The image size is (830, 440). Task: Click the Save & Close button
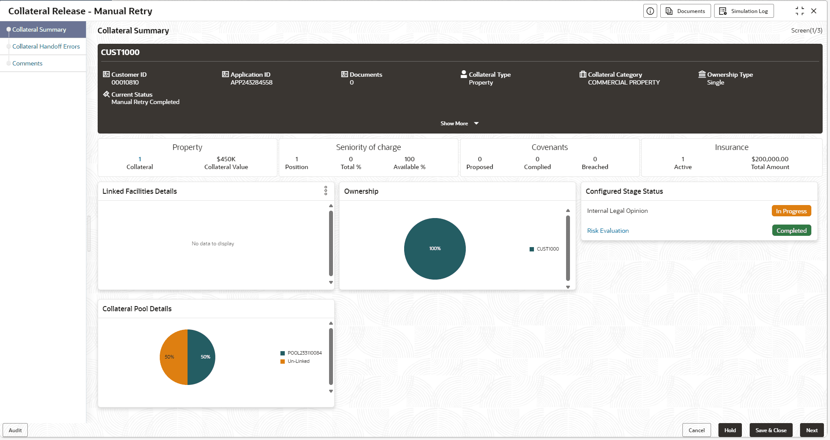[x=771, y=430]
